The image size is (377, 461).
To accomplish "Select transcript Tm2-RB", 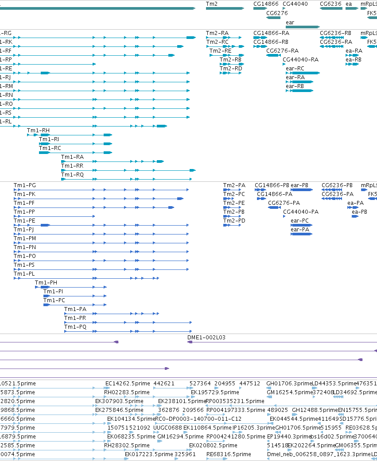I will point(232,64).
